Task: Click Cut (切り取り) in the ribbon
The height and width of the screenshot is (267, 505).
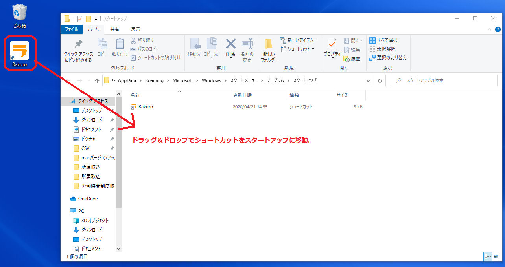Action: click(x=142, y=40)
